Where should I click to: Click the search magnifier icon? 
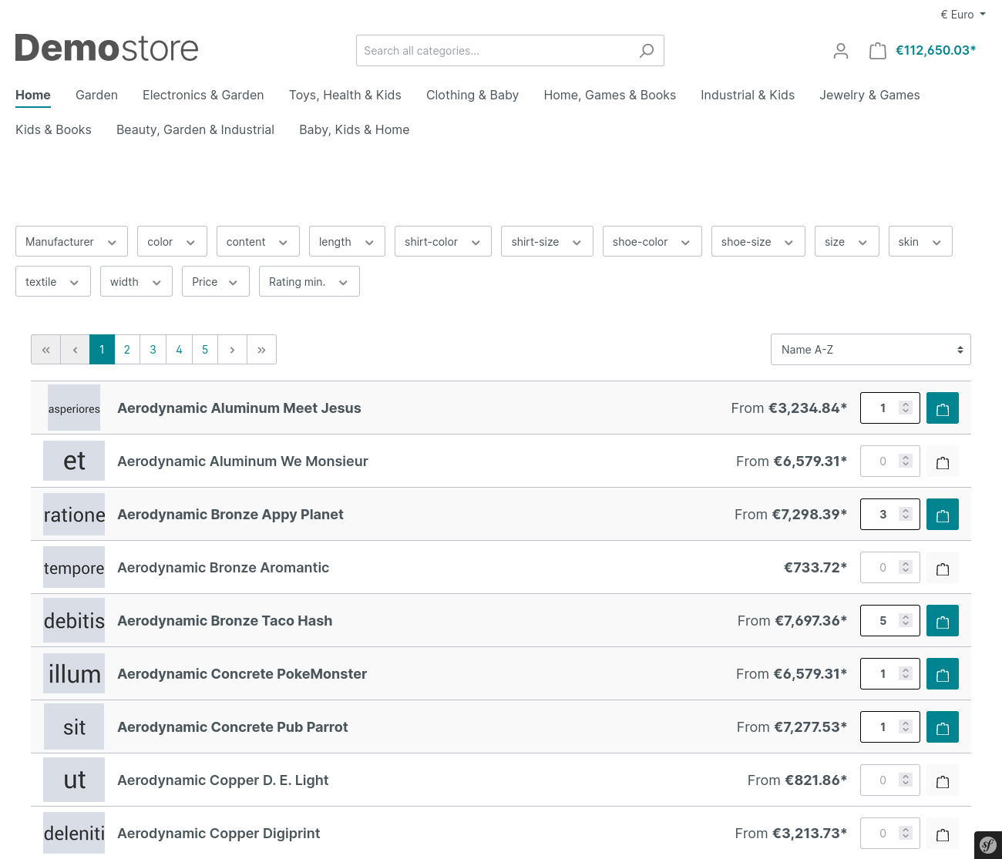click(x=647, y=51)
